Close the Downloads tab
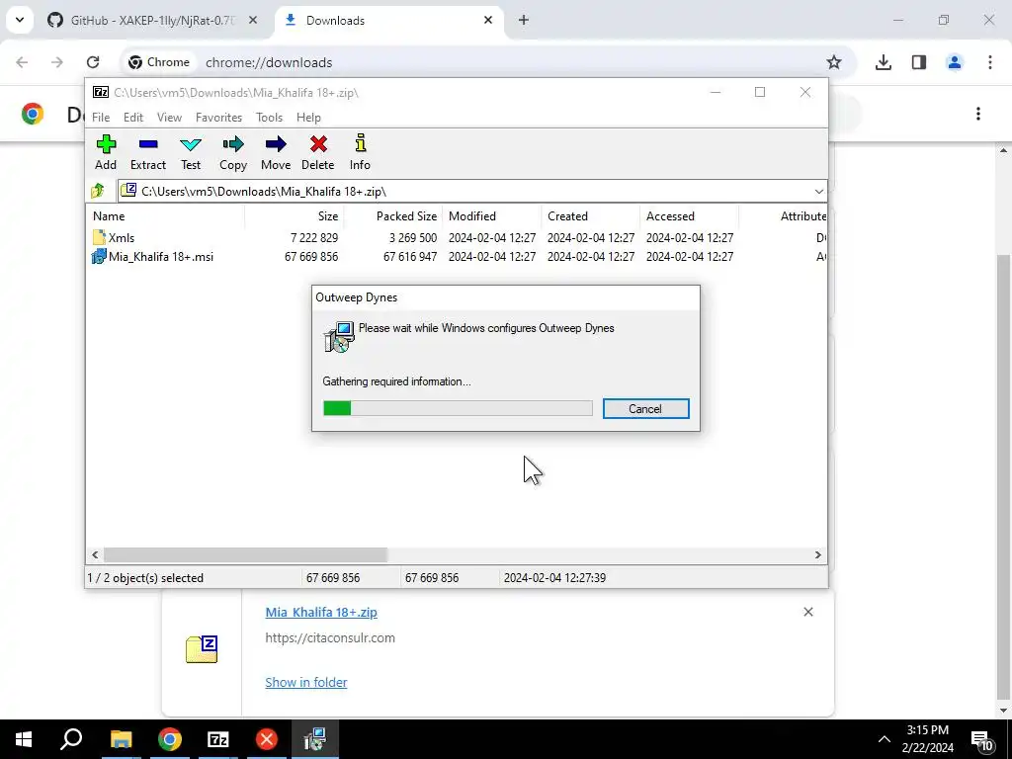The height and width of the screenshot is (759, 1012). point(488,20)
